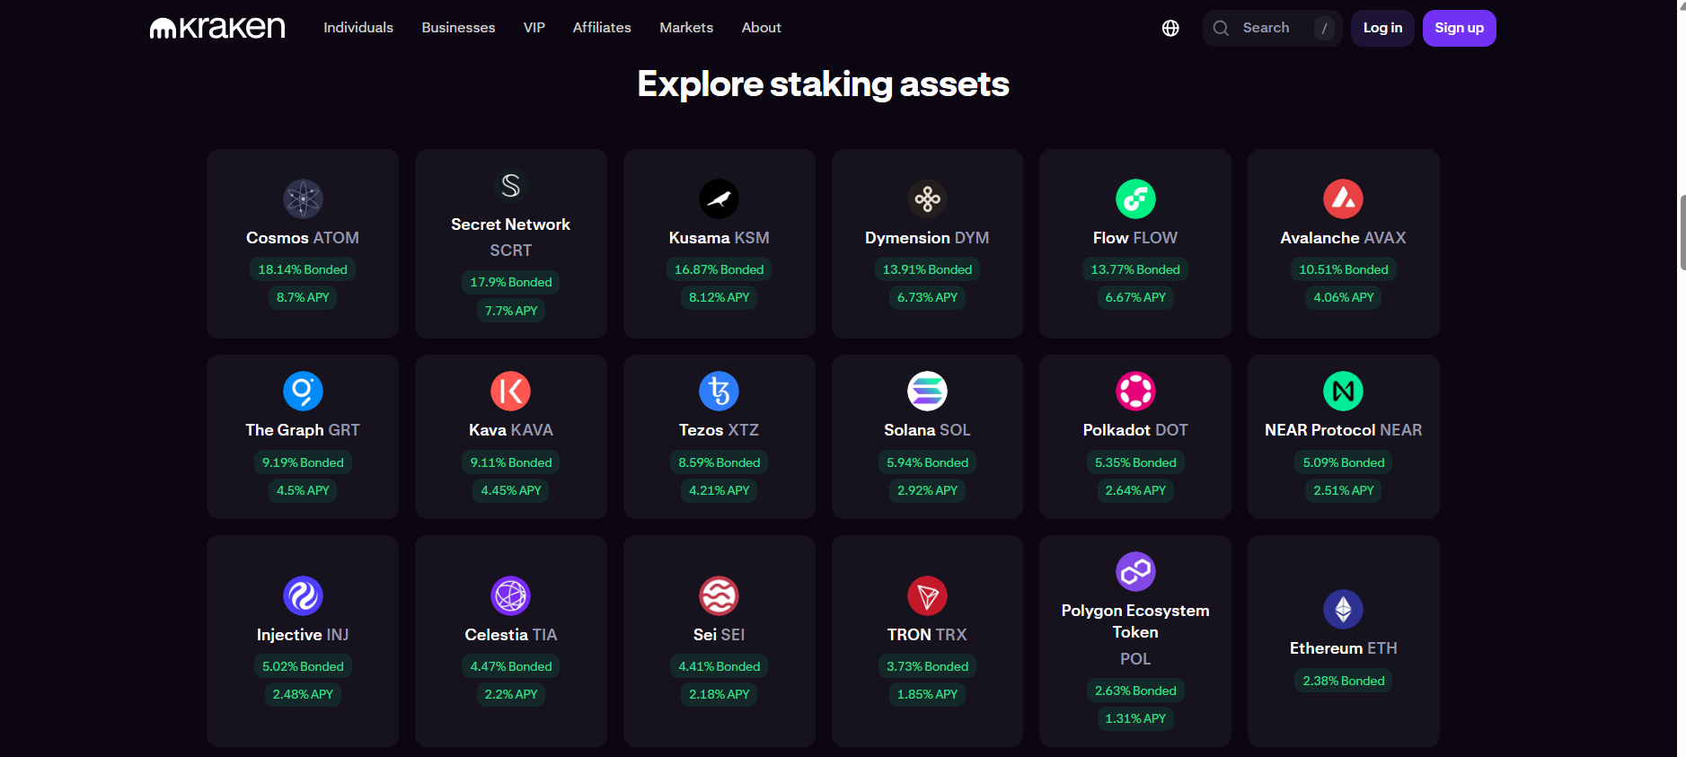Click the Cosmos ATOM coin icon
1686x757 pixels.
(303, 199)
